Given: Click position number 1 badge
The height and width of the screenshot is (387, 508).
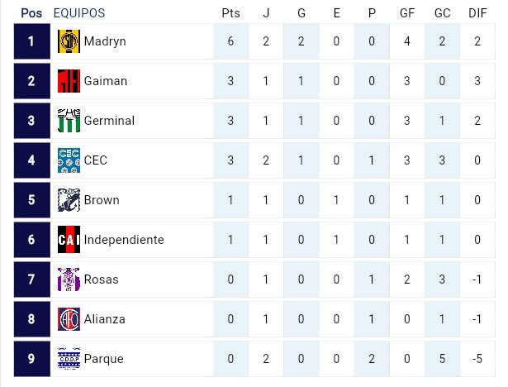Looking at the screenshot, I should click(x=31, y=41).
